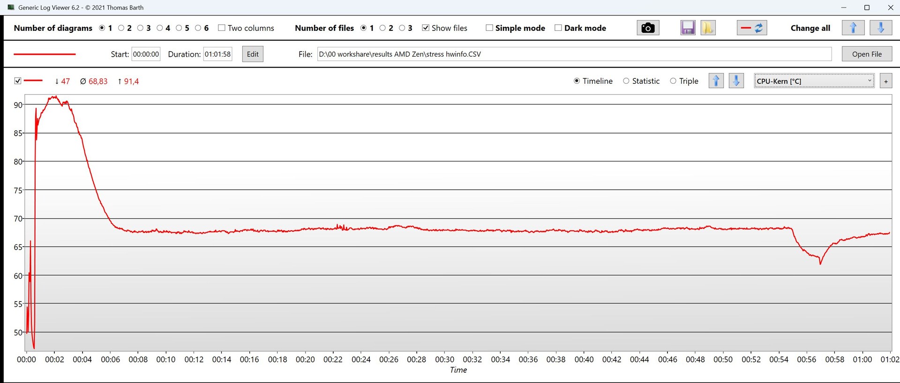Toggle the Simple mode checkbox
Screen dimensions: 900x383
(x=489, y=28)
